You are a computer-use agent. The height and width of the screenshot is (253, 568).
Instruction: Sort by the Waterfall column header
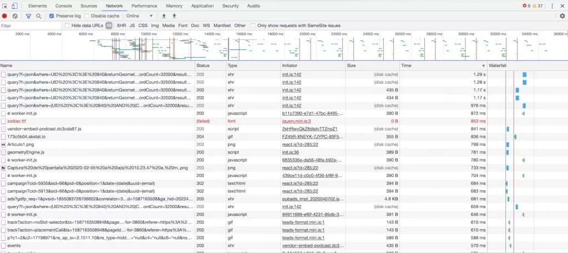point(528,66)
